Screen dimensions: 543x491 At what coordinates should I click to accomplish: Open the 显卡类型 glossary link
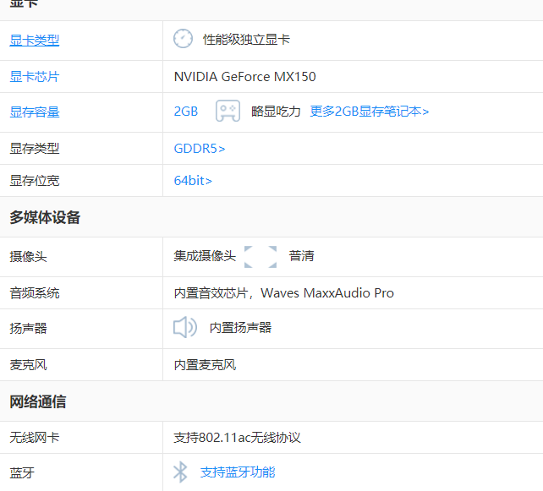[x=35, y=40]
